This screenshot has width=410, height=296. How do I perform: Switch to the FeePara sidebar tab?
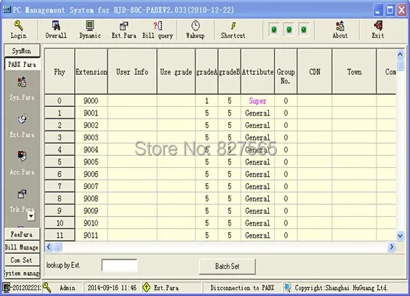(22, 234)
